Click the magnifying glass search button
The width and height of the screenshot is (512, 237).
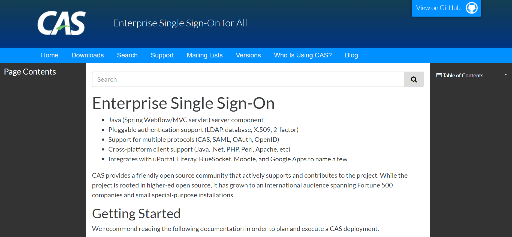tap(414, 79)
